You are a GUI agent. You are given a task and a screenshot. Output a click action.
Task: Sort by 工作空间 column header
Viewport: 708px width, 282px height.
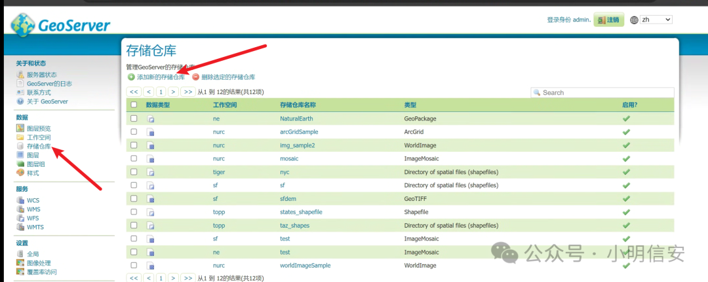225,105
